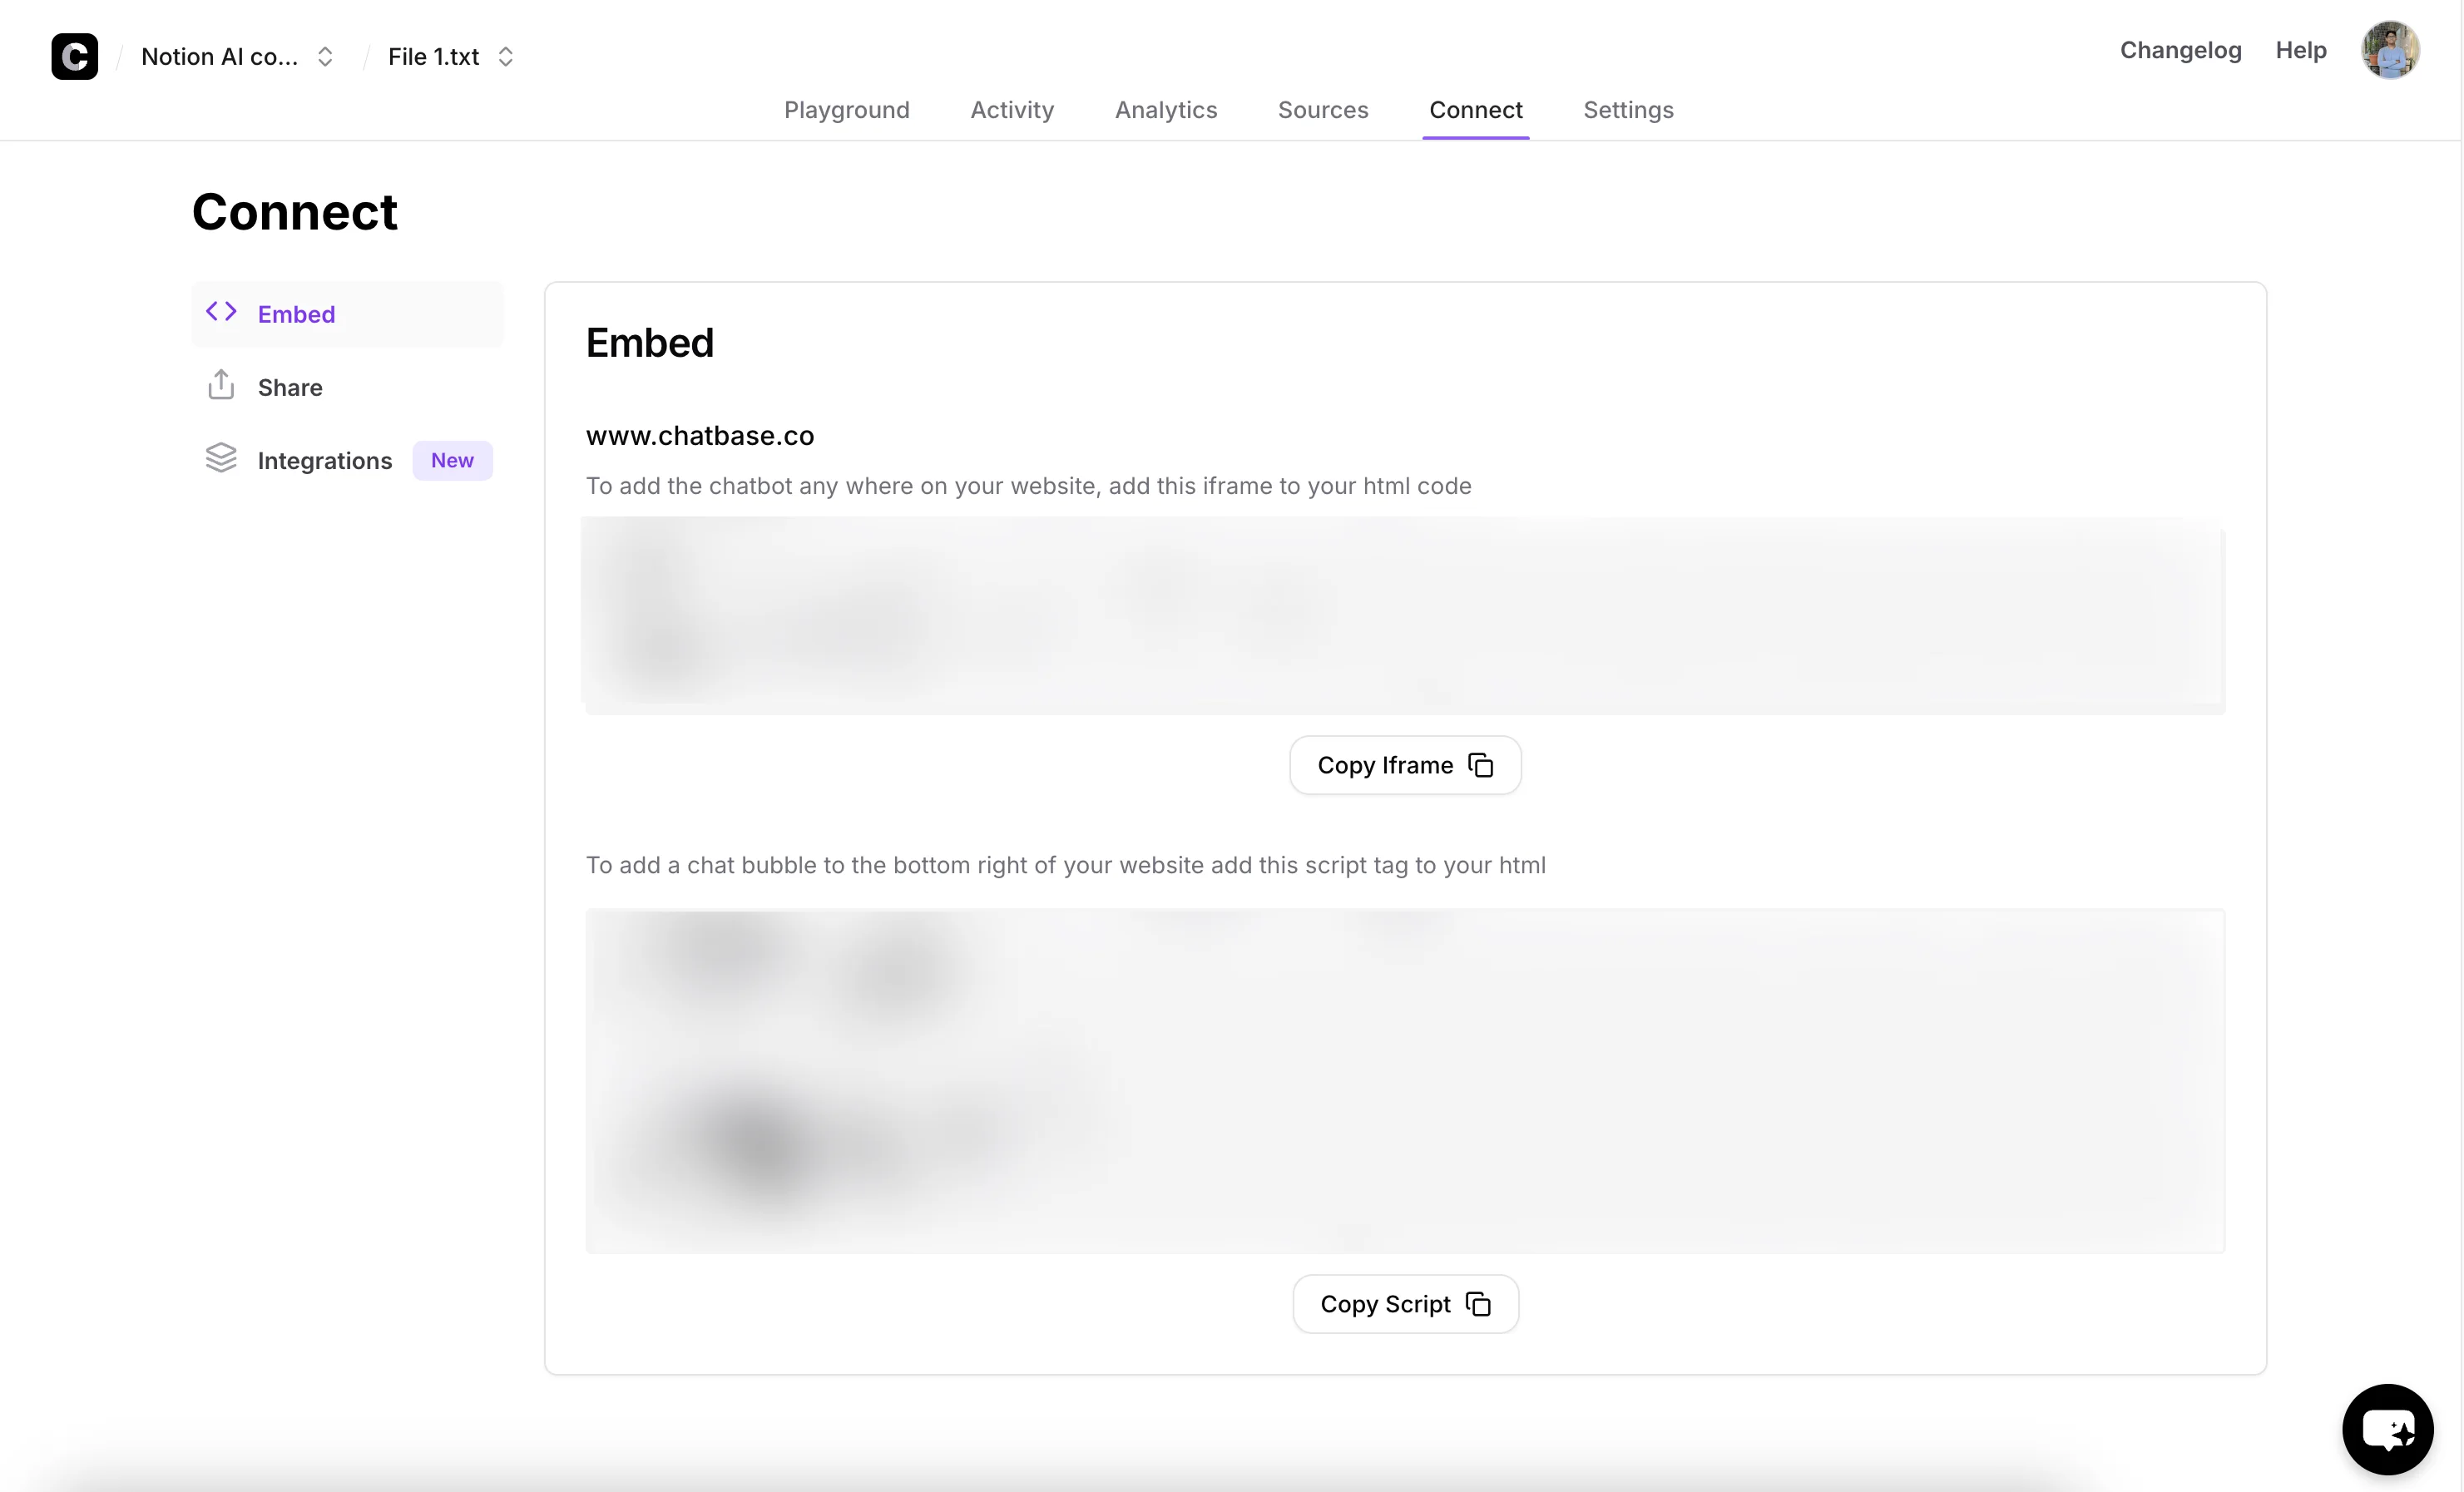Image resolution: width=2464 pixels, height=1492 pixels.
Task: Click the Help link
Action: click(x=2300, y=50)
